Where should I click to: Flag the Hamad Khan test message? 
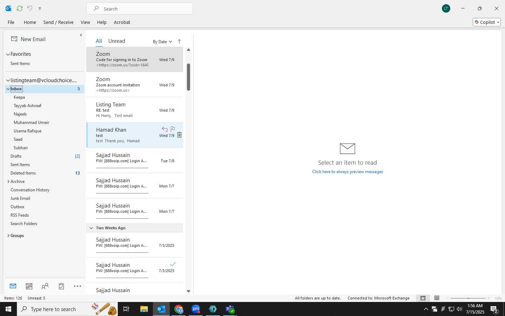click(x=173, y=129)
